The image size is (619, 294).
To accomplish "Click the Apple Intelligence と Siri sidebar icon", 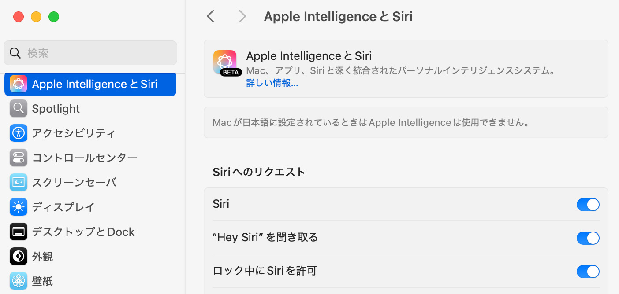I will click(x=19, y=84).
